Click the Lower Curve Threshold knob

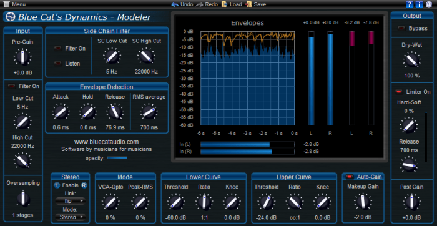click(175, 202)
